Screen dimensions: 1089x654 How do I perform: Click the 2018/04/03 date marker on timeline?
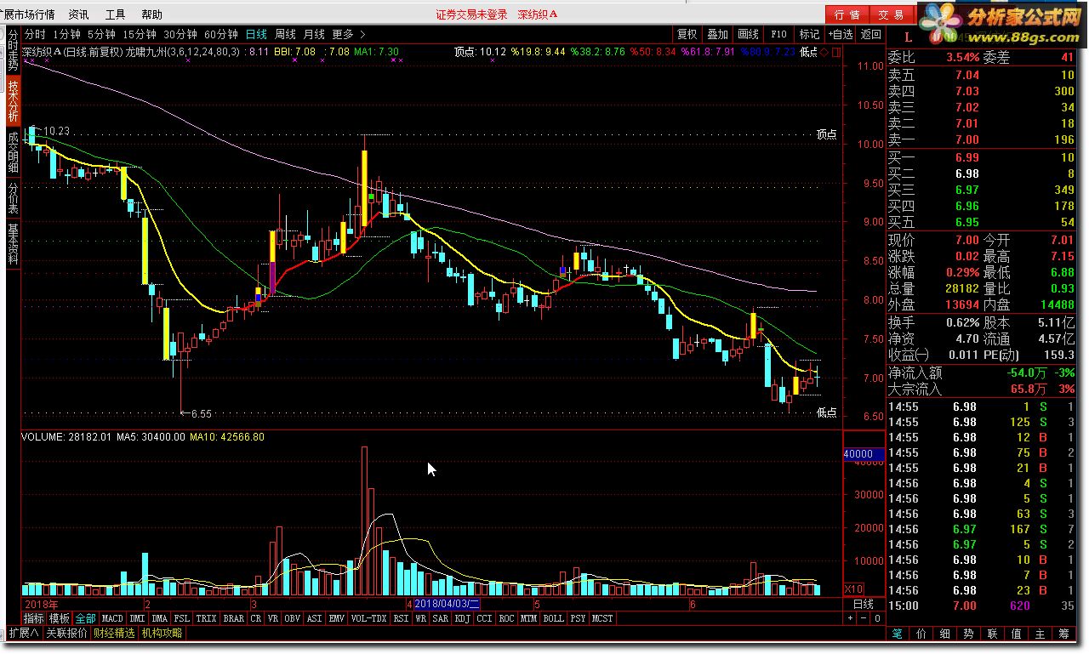tap(447, 604)
